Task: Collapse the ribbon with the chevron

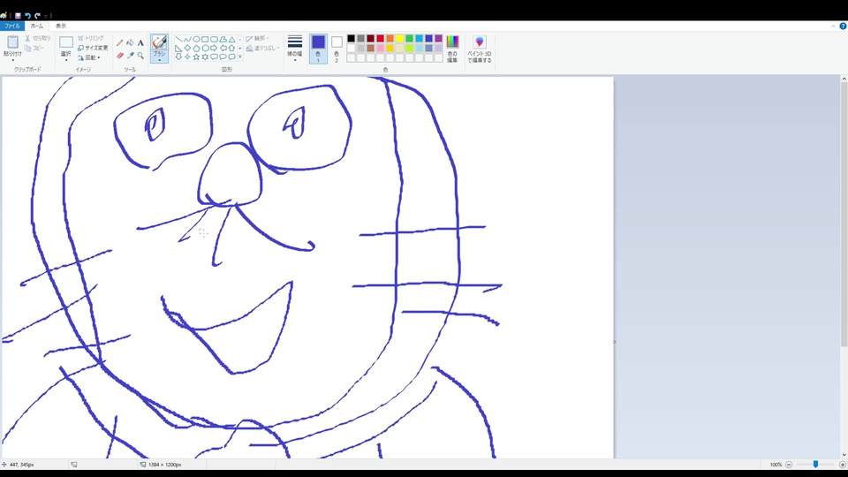Action: (x=833, y=26)
